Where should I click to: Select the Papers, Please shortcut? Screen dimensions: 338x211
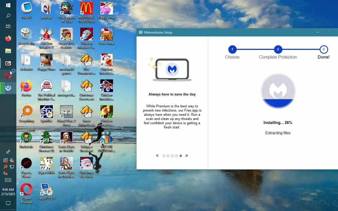pos(26,168)
